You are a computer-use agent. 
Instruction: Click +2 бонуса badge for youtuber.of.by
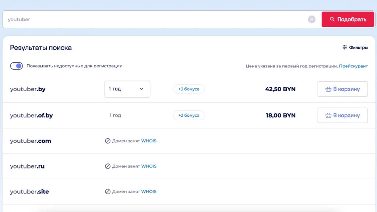pyautogui.click(x=189, y=115)
